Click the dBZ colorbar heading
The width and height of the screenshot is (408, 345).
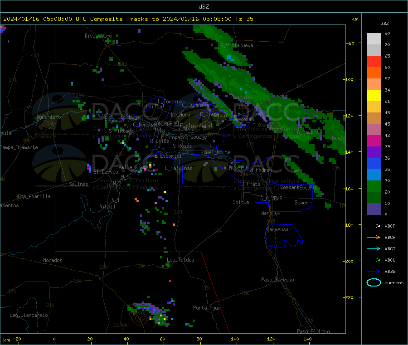[x=384, y=24]
